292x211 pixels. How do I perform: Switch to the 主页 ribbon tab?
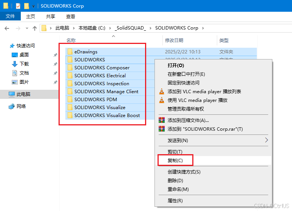pos(31,16)
